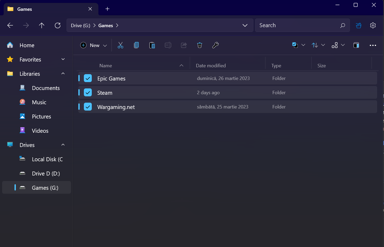Open the three-dots more options menu
Viewport: 384px width, 247px height.
pyautogui.click(x=373, y=45)
